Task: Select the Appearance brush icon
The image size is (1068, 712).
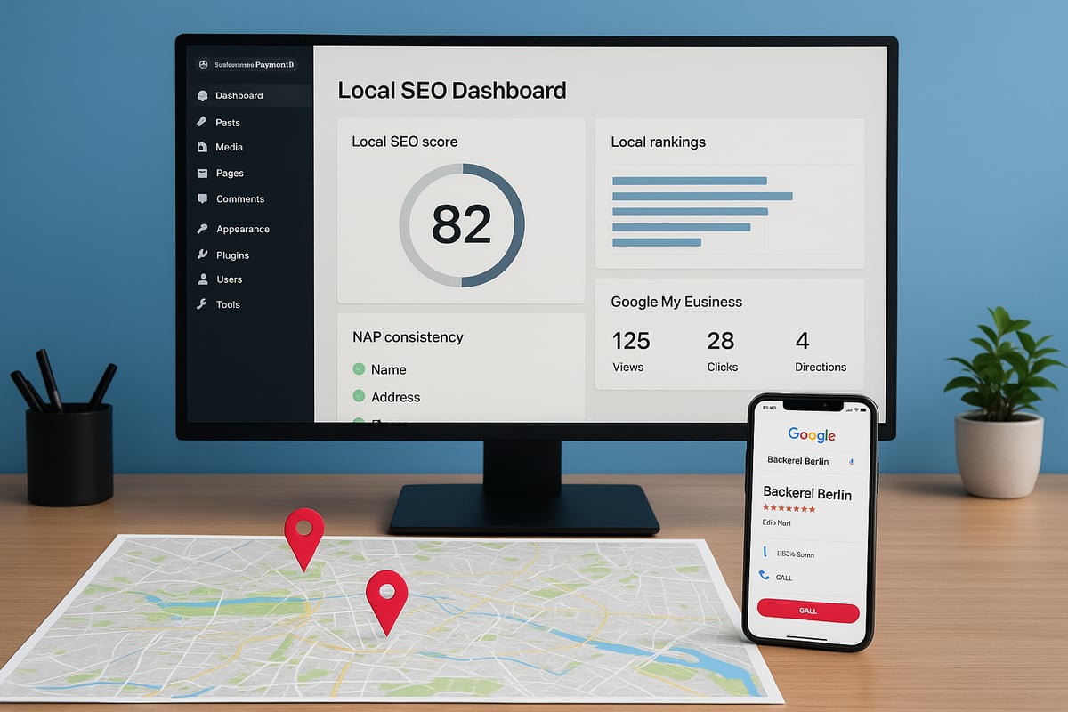Action: pos(204,229)
